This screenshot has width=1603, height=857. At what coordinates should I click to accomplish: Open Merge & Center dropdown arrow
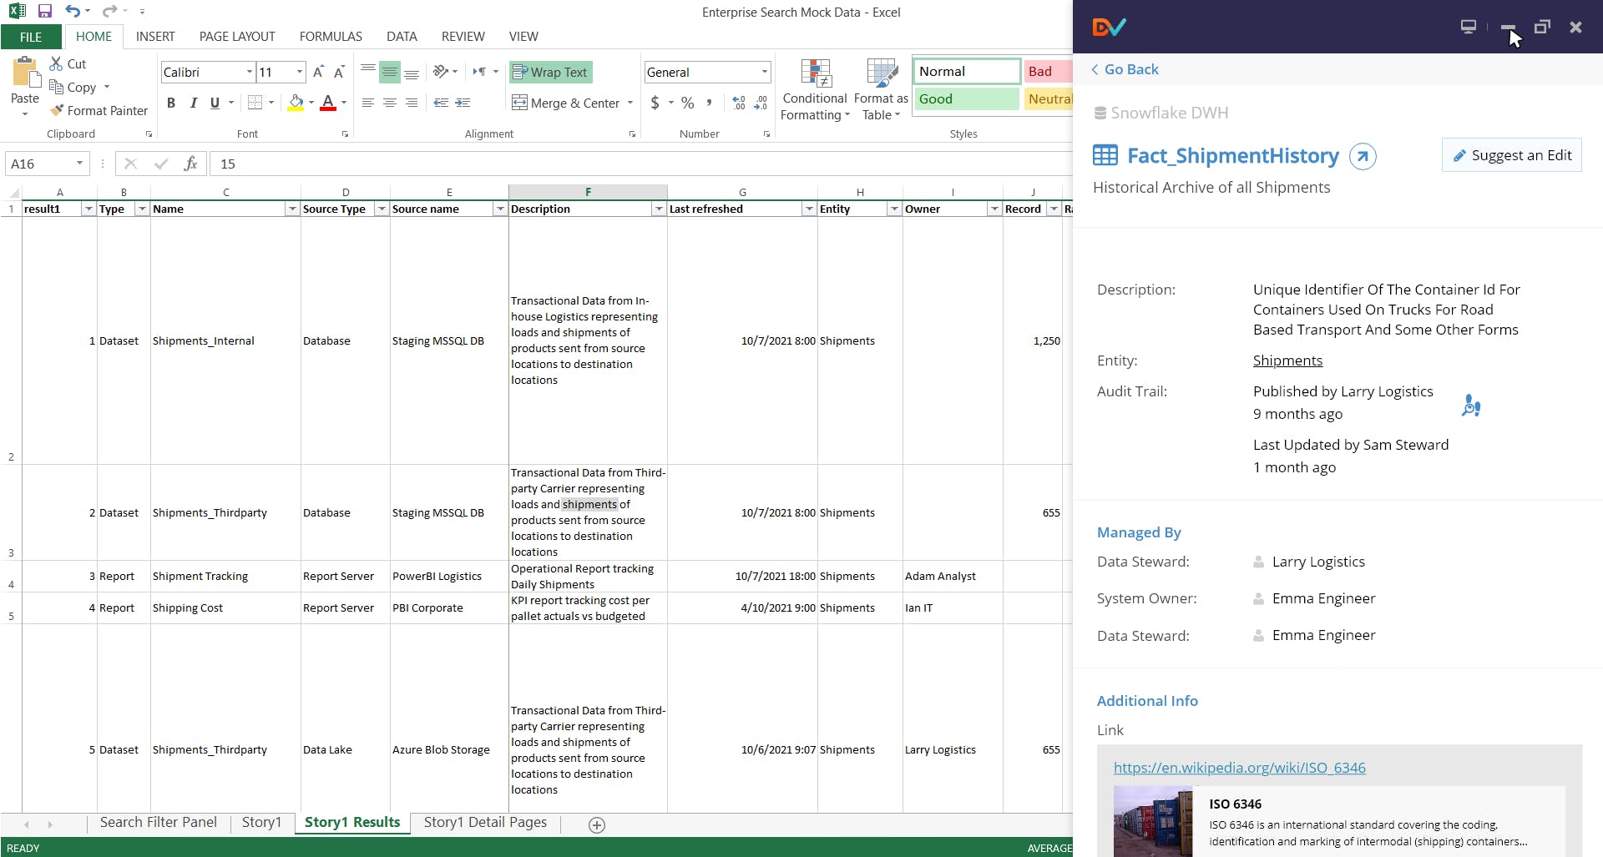point(630,103)
